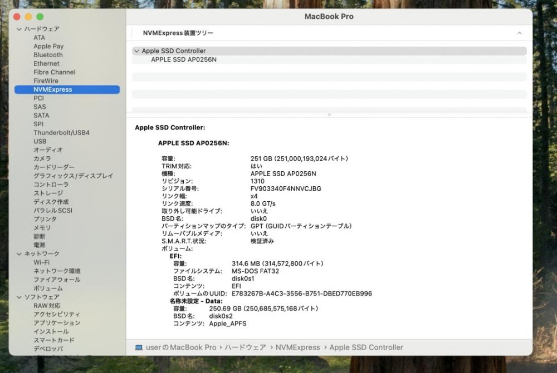
Task: Select カメラ in the sidebar
Action: point(42,158)
